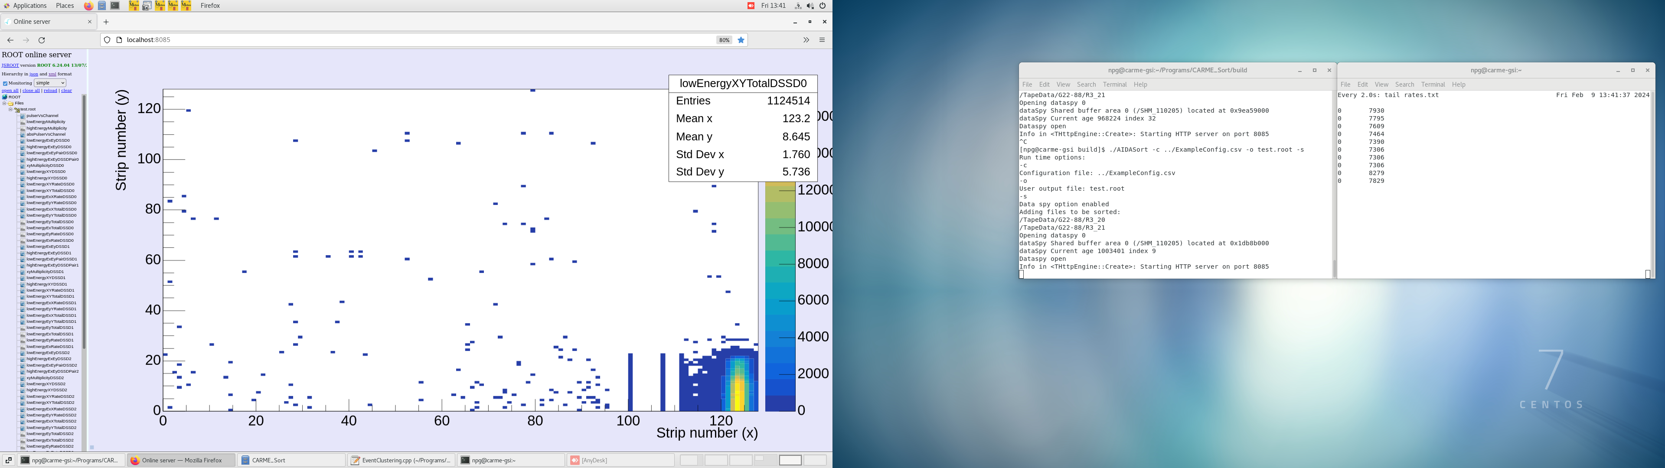
Task: Bookmark this page with the star icon
Action: pos(741,40)
